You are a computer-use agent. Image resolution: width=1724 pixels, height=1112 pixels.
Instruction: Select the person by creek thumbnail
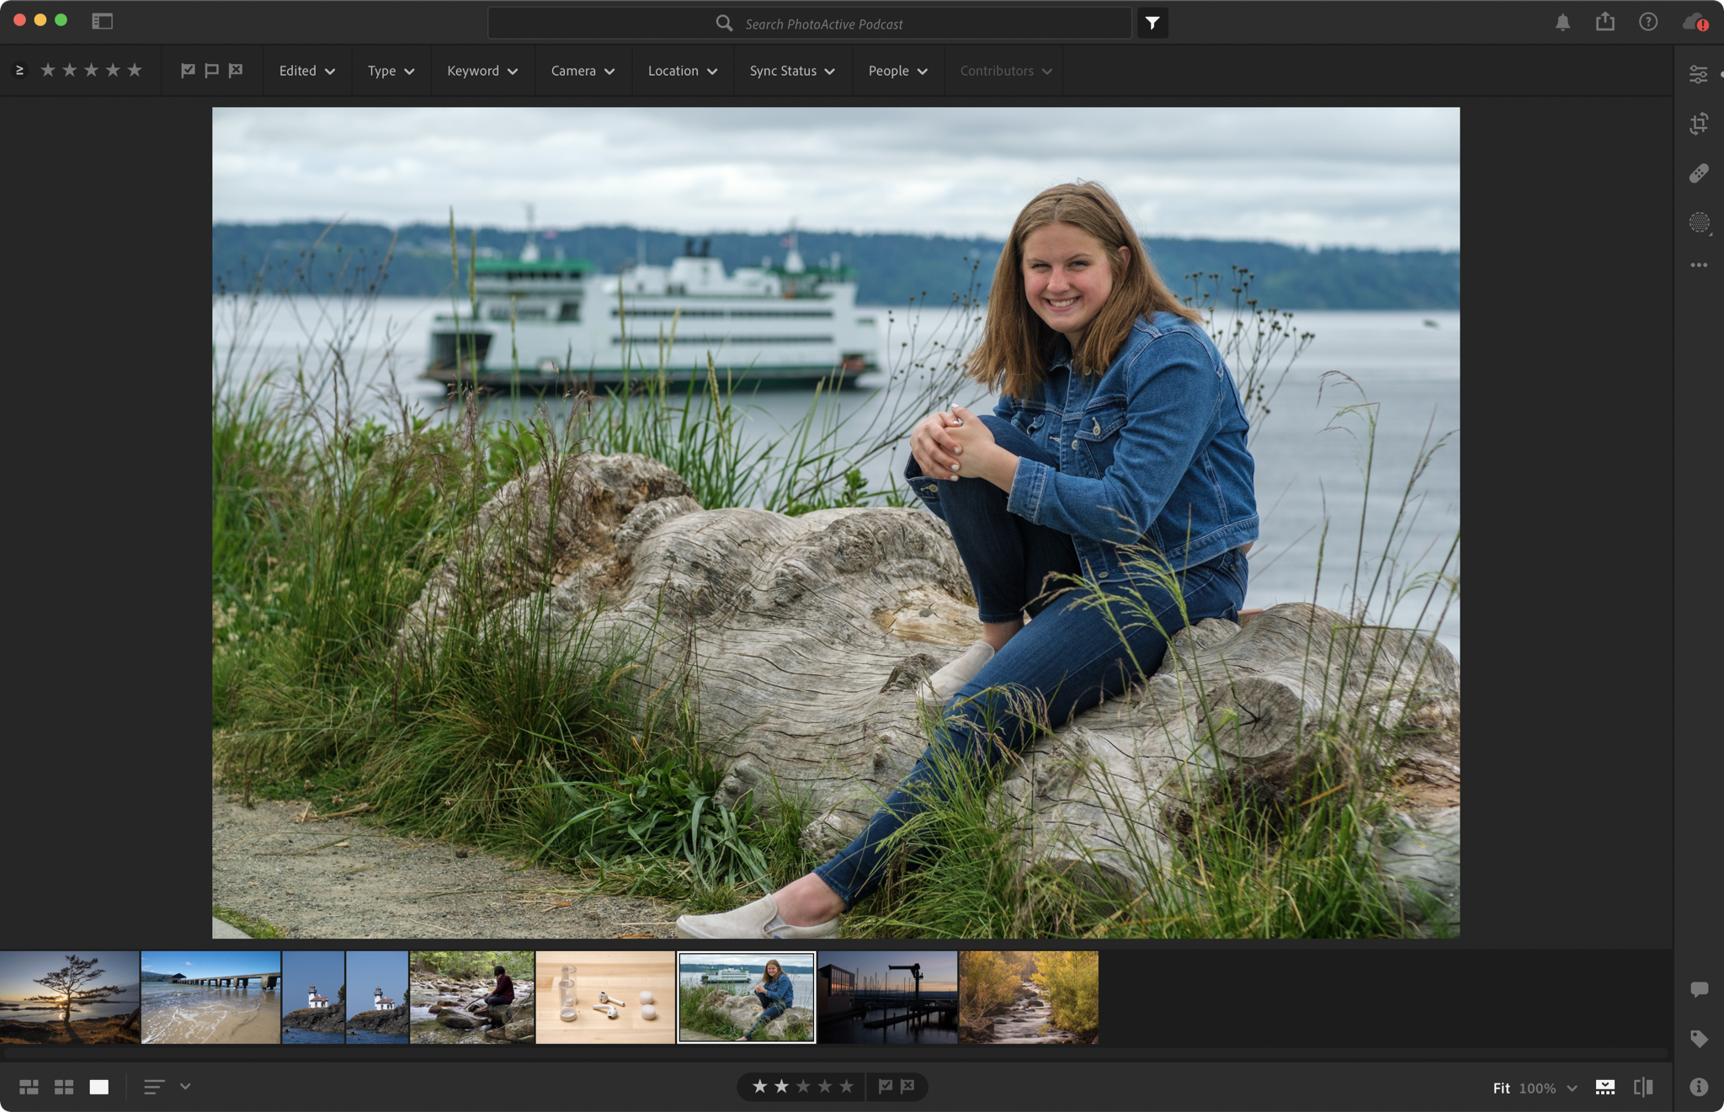click(471, 998)
